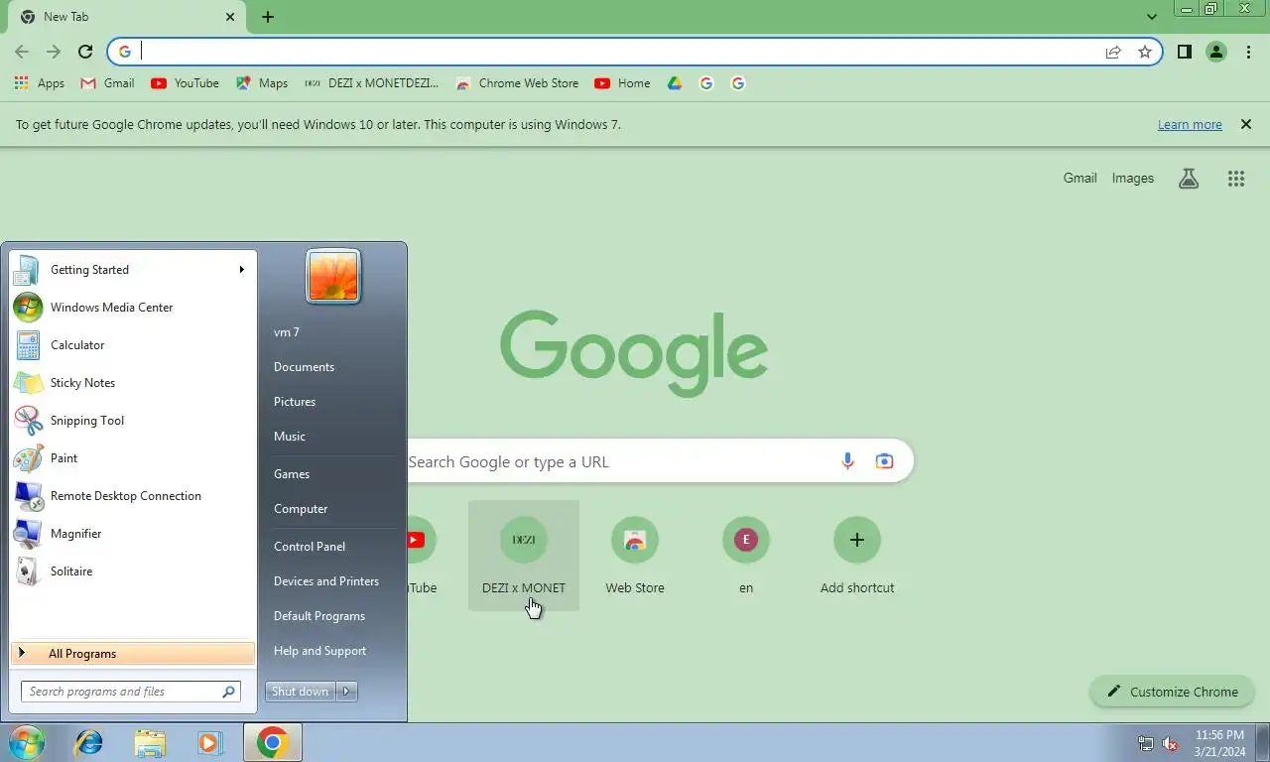The width and height of the screenshot is (1270, 762).
Task: Open the tab search dropdown
Action: (1152, 17)
